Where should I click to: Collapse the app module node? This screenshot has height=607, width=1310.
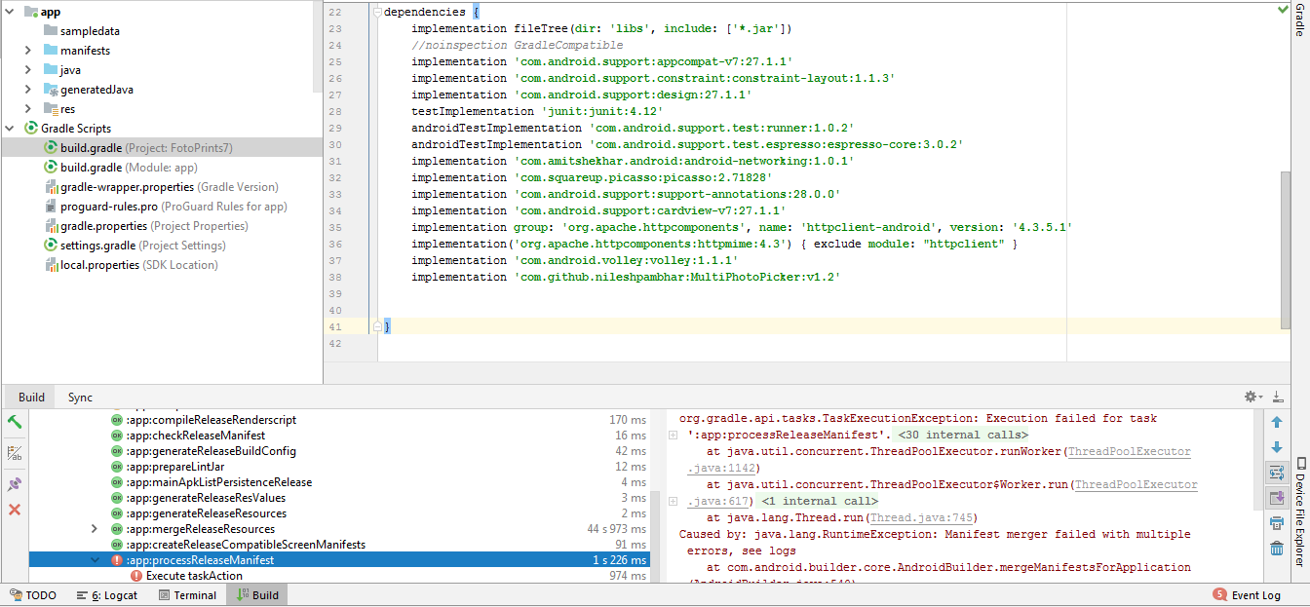[10, 12]
